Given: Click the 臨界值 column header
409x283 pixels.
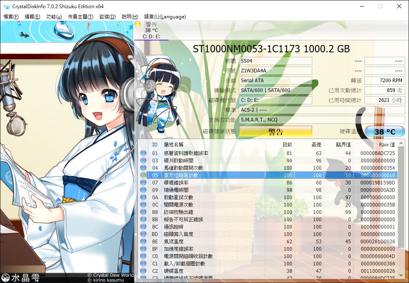Looking at the screenshot, I should point(338,144).
